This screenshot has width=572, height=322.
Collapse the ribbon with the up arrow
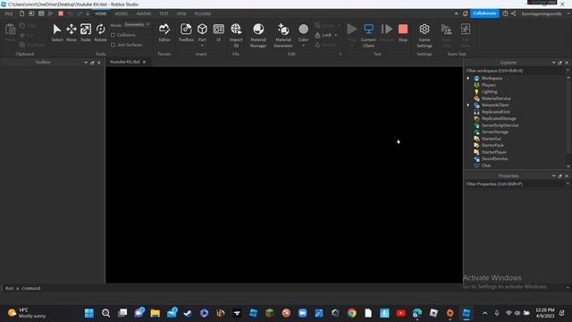[456, 13]
